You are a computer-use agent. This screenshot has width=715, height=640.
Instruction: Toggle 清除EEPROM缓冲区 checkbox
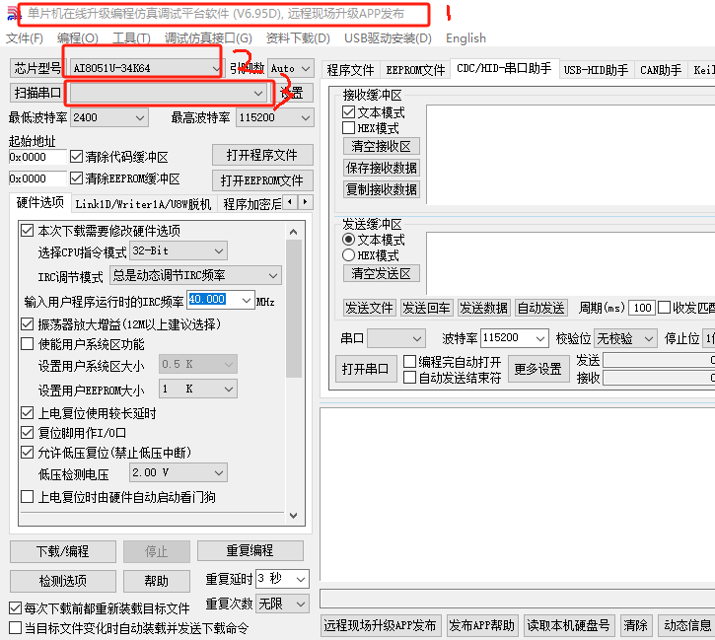(76, 178)
